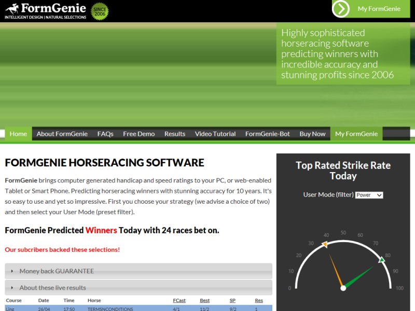Open the Results page from the menu
This screenshot has width=415, height=311.
175,134
